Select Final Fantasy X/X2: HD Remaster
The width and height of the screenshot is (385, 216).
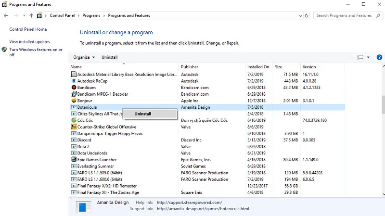(x=207, y=186)
